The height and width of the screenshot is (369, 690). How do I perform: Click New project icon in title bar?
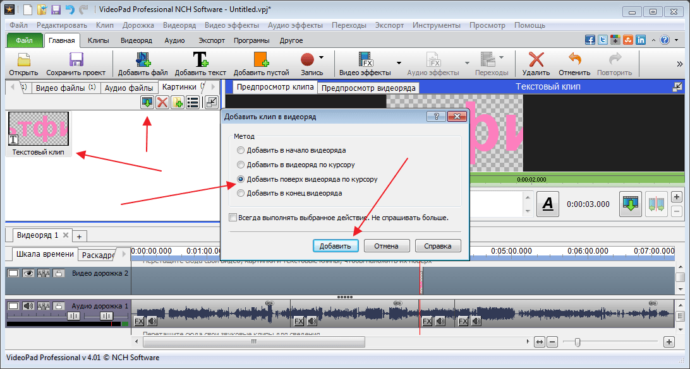(27, 9)
